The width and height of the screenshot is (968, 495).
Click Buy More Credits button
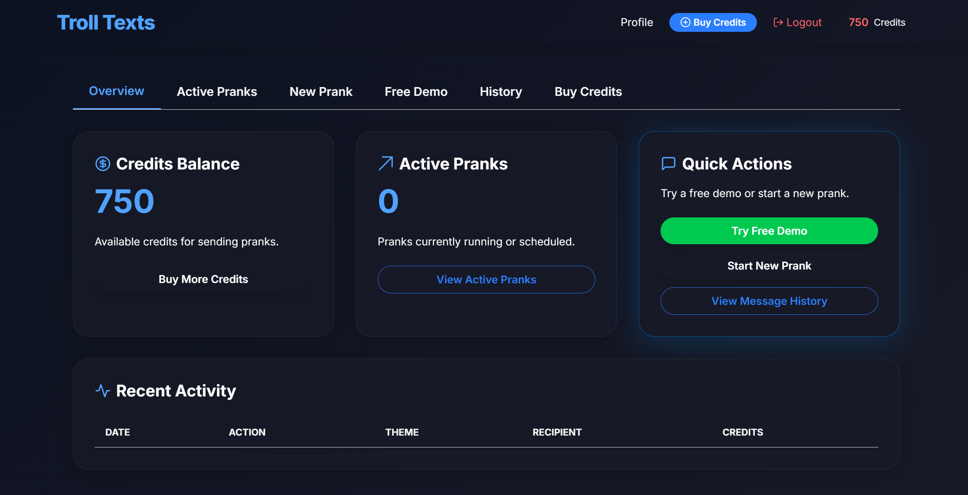coord(203,279)
